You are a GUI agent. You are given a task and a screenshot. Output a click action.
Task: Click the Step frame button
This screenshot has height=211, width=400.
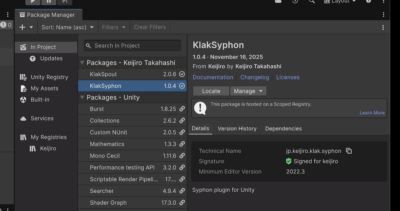point(65,2)
